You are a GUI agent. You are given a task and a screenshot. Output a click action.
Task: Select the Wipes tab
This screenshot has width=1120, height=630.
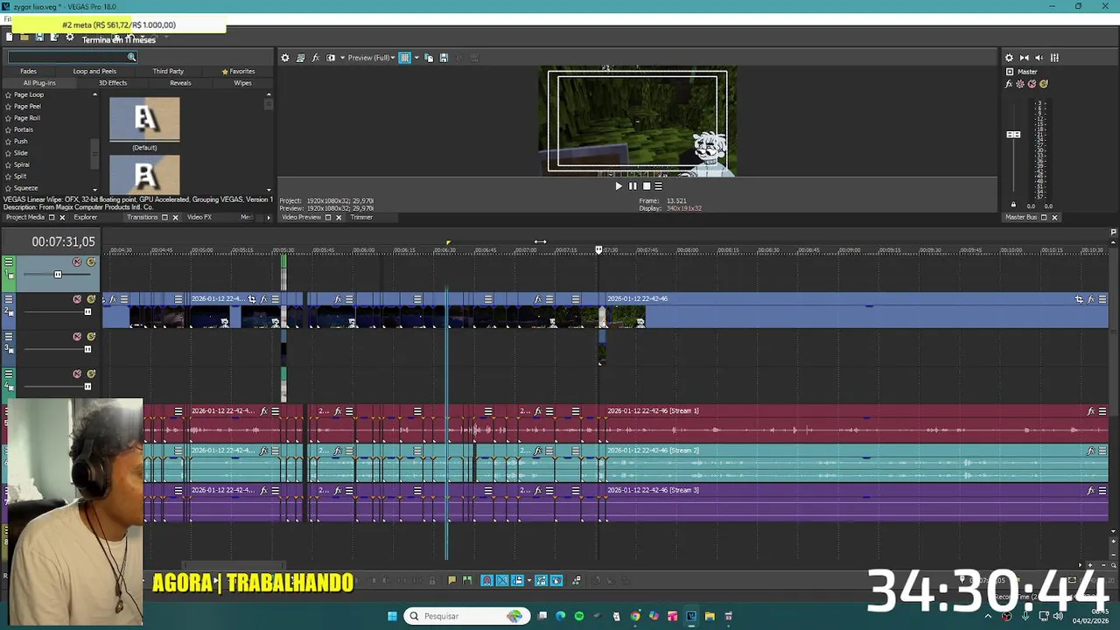click(x=242, y=83)
